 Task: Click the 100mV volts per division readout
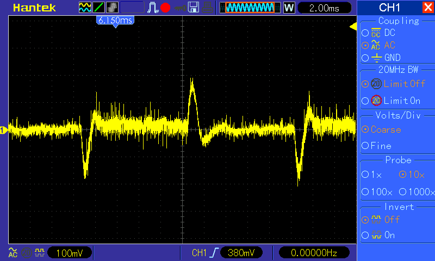click(70, 253)
